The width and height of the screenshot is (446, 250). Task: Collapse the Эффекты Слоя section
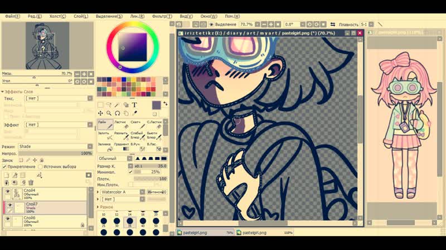click(3, 92)
